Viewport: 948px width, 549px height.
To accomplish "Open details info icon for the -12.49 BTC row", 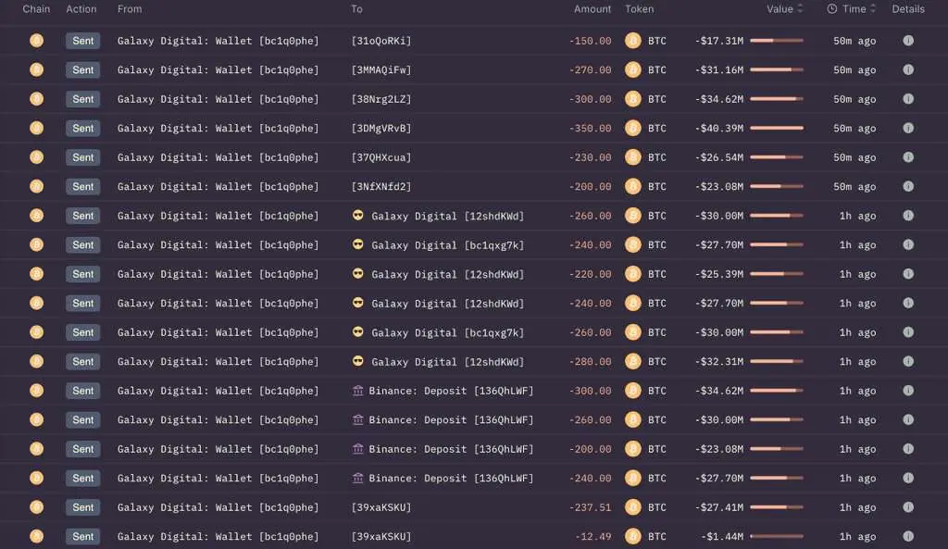I will pos(908,536).
